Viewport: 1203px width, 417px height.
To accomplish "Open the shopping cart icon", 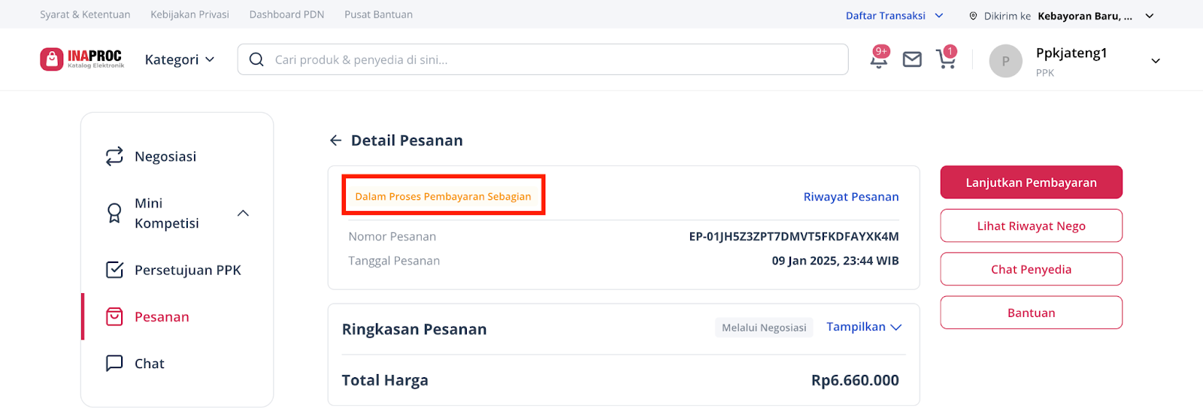I will point(946,59).
